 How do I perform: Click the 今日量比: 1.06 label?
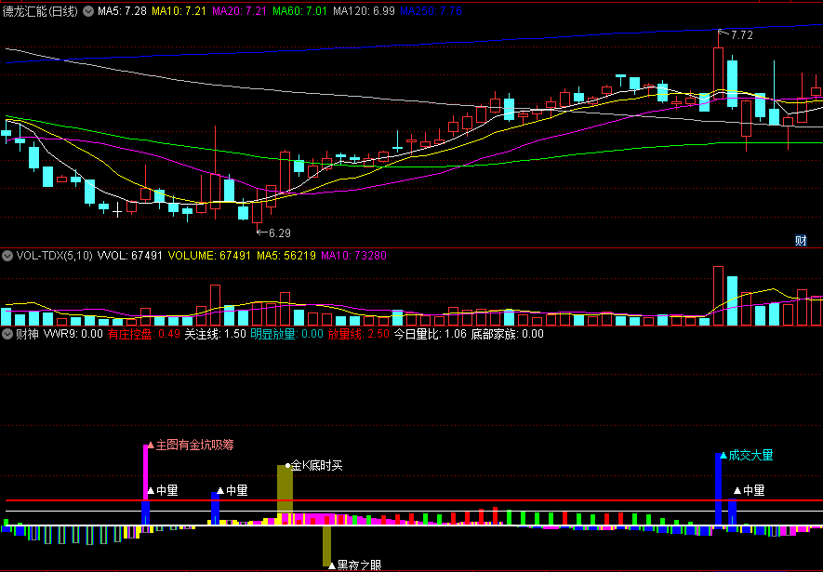click(x=430, y=334)
